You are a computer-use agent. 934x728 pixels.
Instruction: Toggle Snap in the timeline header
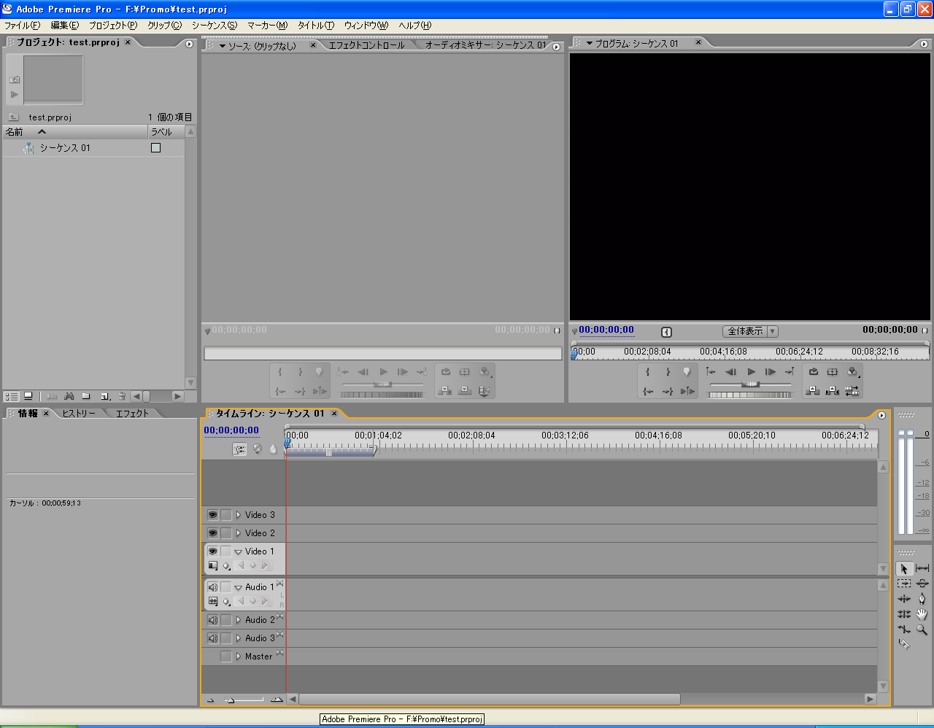[239, 449]
